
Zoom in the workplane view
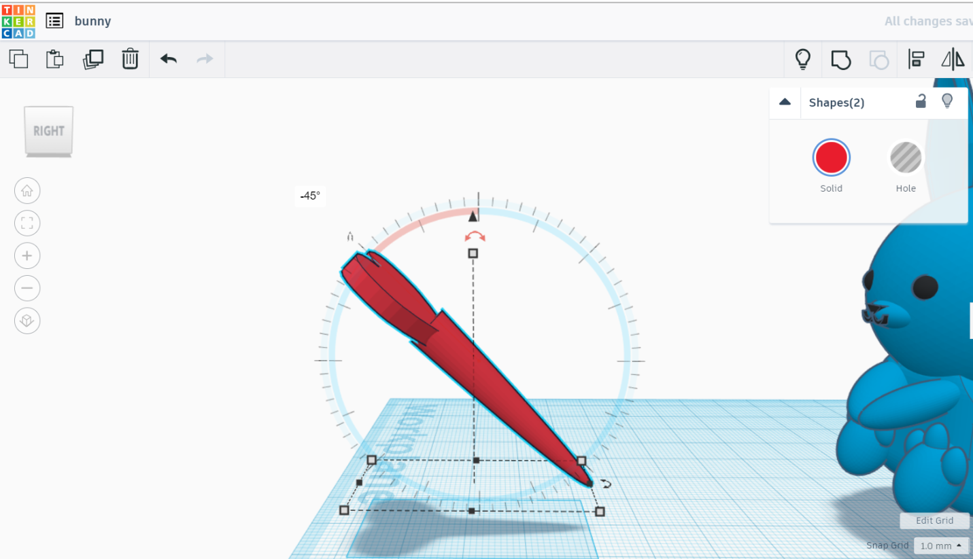pos(27,256)
